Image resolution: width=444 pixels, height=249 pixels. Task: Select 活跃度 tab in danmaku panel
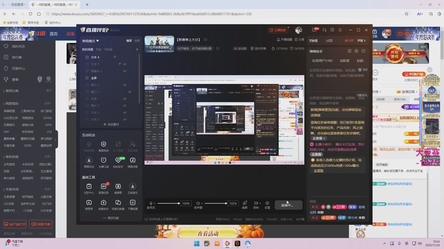tap(344, 61)
